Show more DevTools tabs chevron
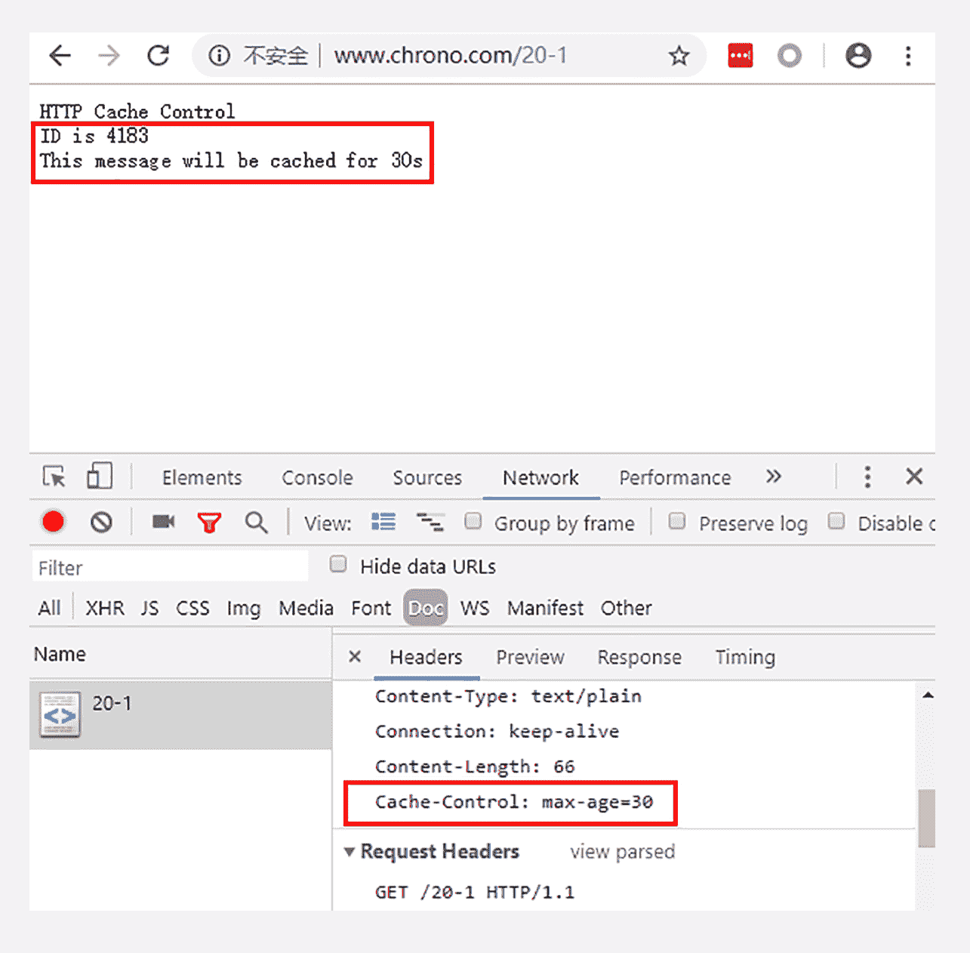Viewport: 970px width, 953px height. click(x=774, y=476)
